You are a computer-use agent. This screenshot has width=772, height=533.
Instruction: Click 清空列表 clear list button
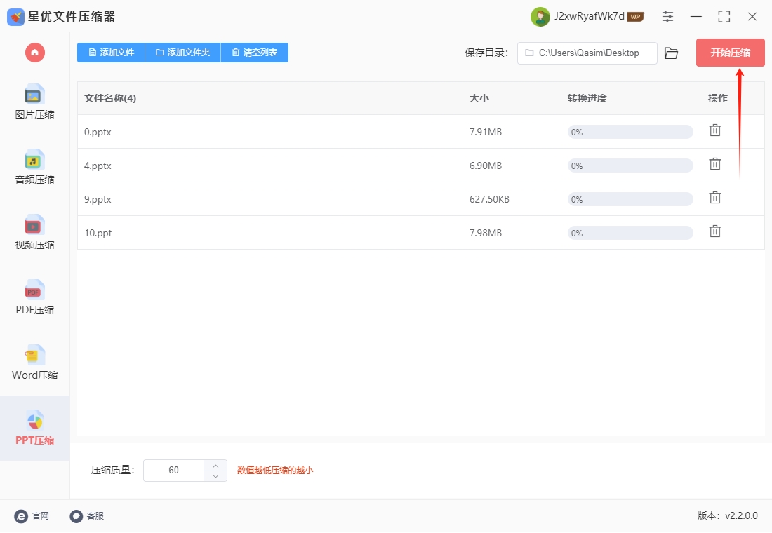point(255,53)
